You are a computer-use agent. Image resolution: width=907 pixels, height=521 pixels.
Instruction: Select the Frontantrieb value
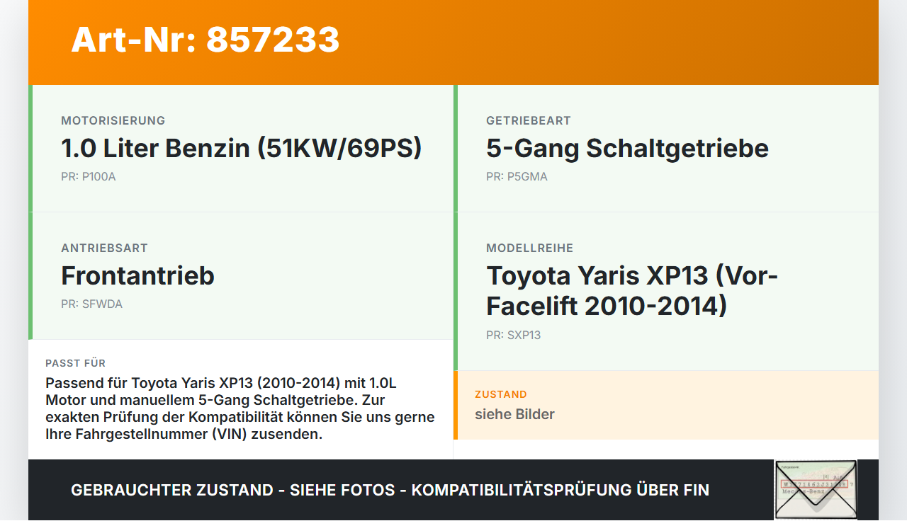click(x=138, y=275)
